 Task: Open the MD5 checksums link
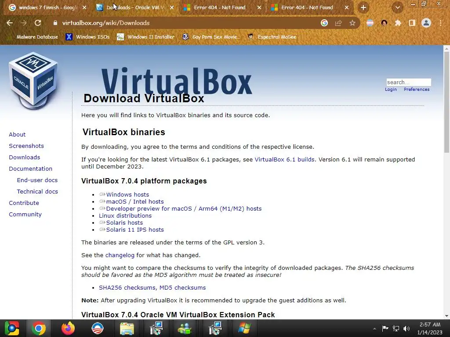pyautogui.click(x=182, y=288)
